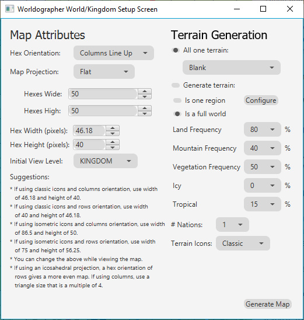The height and width of the screenshot is (320, 304).
Task: Open the Blank terrain type dropdown
Action: click(x=232, y=68)
